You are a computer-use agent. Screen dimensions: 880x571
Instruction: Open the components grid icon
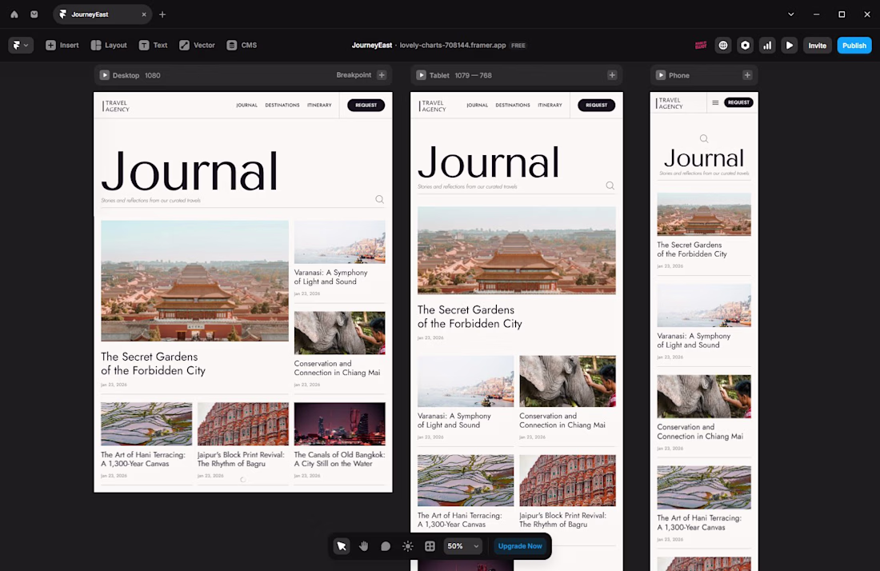[430, 546]
